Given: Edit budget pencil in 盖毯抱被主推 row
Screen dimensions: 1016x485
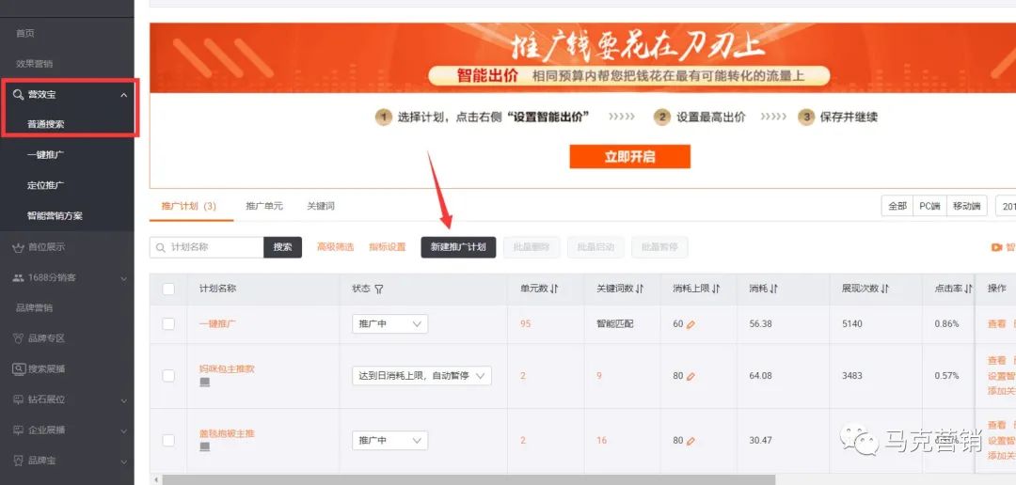Looking at the screenshot, I should [691, 441].
